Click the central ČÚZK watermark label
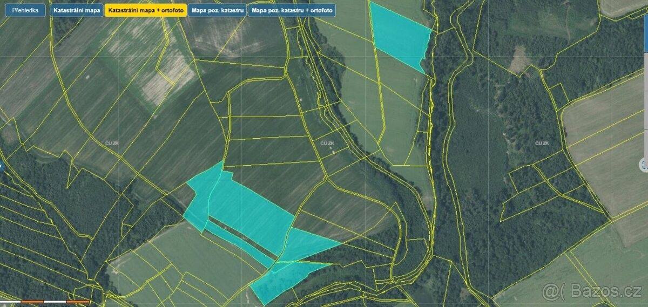Image resolution: width=648 pixels, height=307 pixels. (x=327, y=143)
